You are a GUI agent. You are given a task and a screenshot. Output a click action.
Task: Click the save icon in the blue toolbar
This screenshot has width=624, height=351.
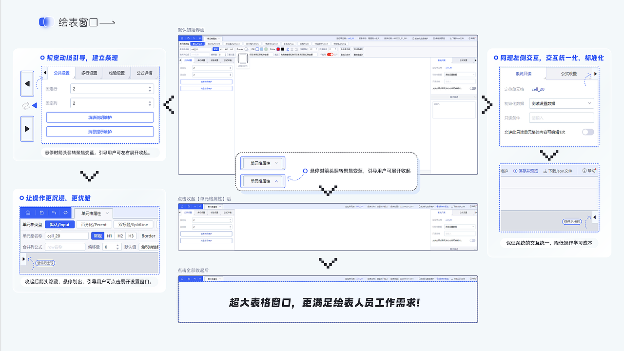[42, 213]
